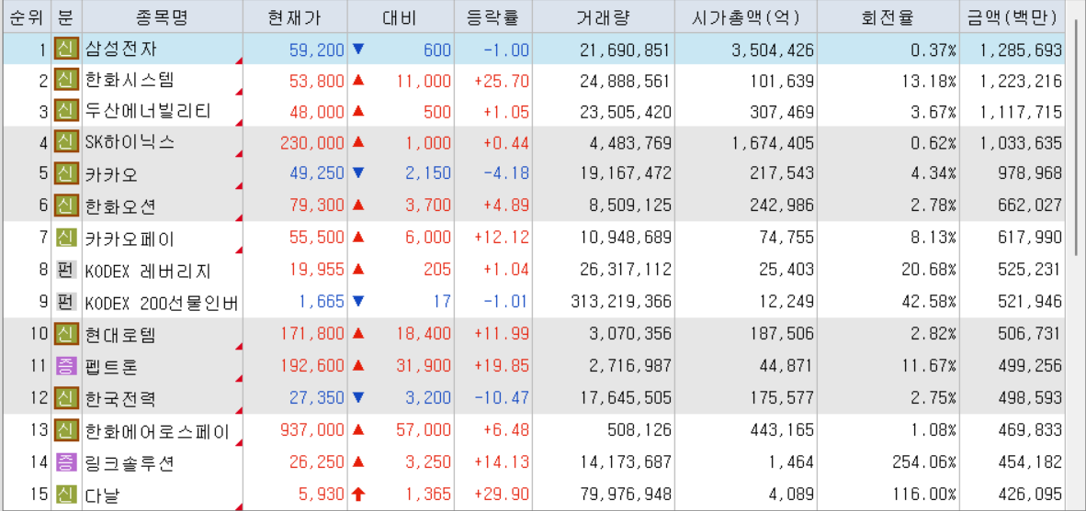The height and width of the screenshot is (511, 1086).
Task: Sort by the 등락률 column header
Action: (493, 17)
